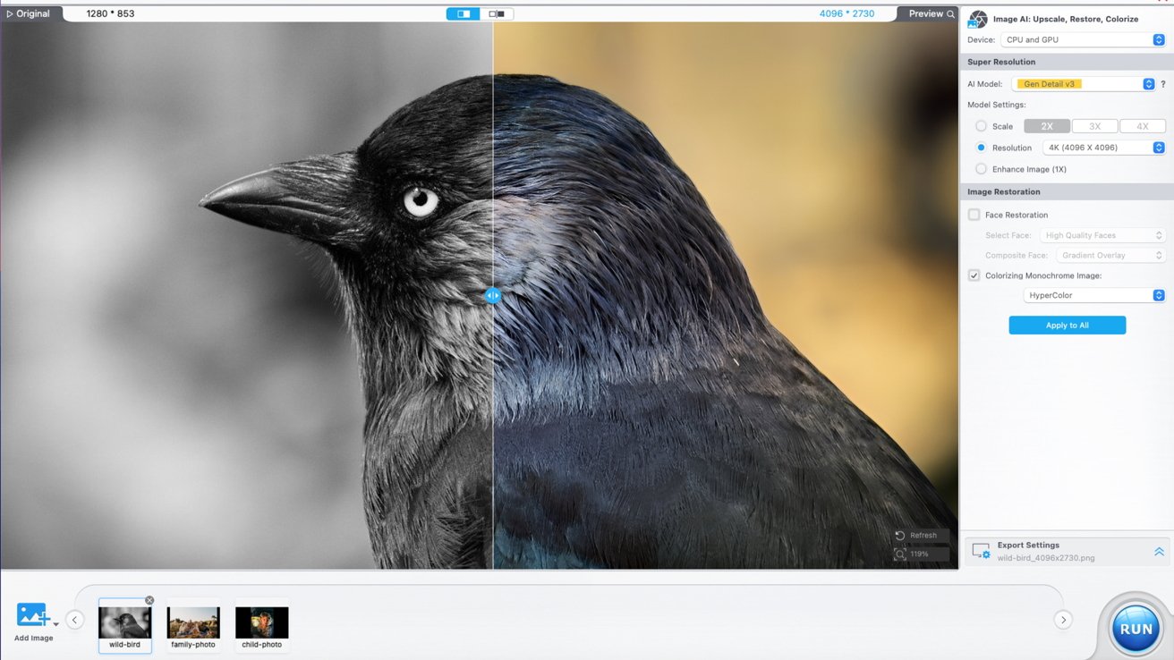
Task: Choose the 3X scale option
Action: coord(1094,126)
